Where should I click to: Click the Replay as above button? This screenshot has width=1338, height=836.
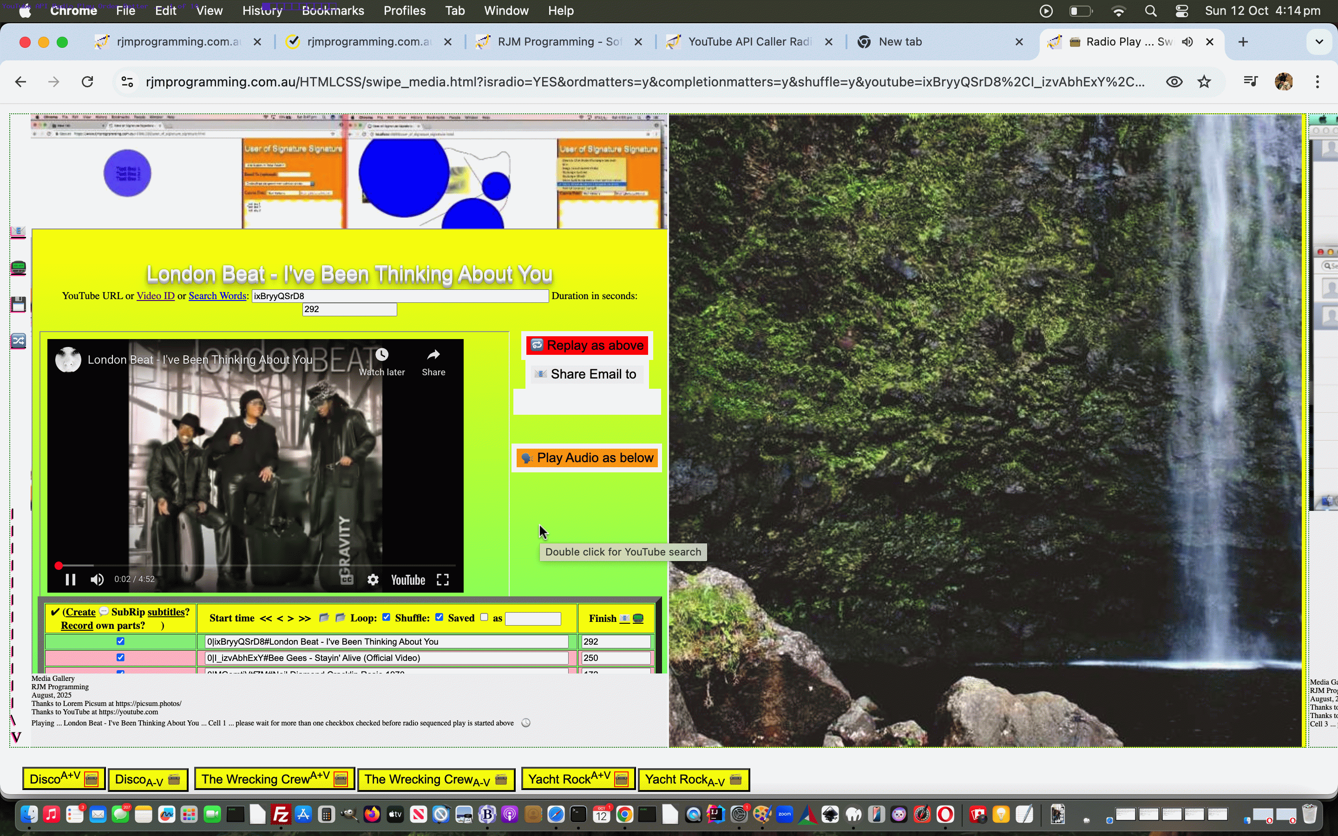click(x=587, y=346)
